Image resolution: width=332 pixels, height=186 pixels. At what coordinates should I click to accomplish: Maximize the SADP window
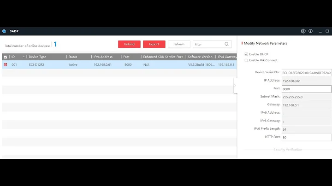click(x=327, y=31)
